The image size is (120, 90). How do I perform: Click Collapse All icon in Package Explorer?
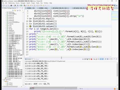coord(13,10)
